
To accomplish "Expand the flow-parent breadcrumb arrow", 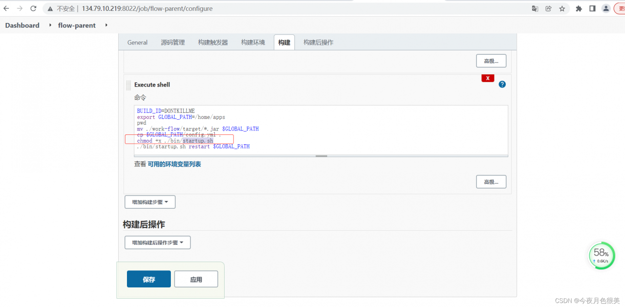I will [106, 25].
